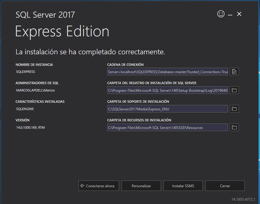This screenshot has height=204, width=260.
Task: Click the installer build number 14.1805.4072.1
Action: [243, 199]
